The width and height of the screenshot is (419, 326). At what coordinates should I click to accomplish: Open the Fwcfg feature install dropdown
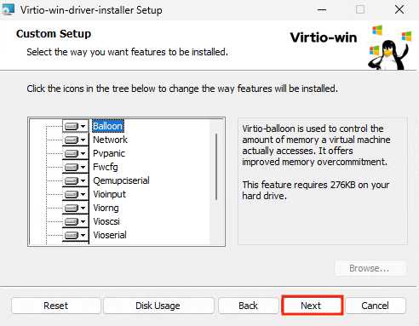(x=75, y=167)
